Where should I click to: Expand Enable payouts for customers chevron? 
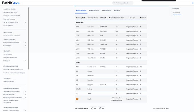pyautogui.click(x=25, y=98)
